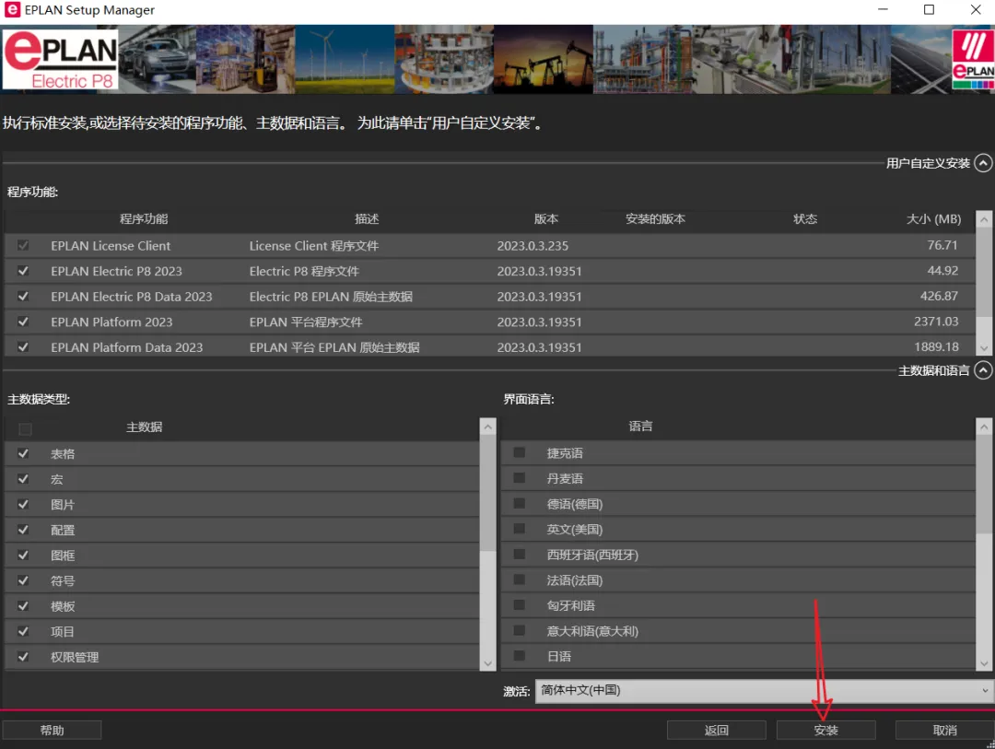The height and width of the screenshot is (749, 995).
Task: Select size value 426.87
Action: pyautogui.click(x=939, y=296)
